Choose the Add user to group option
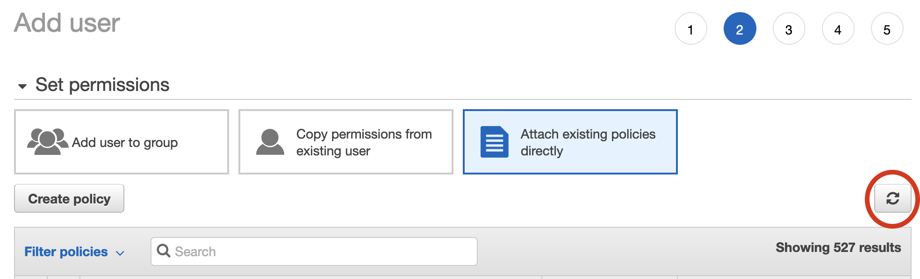This screenshot has width=920, height=279. 124,142
